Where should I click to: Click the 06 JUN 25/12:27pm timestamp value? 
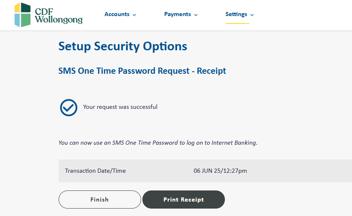pyautogui.click(x=220, y=171)
